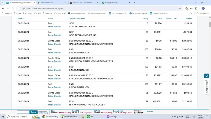Open the K Drama bookmark folder

(28, 13)
